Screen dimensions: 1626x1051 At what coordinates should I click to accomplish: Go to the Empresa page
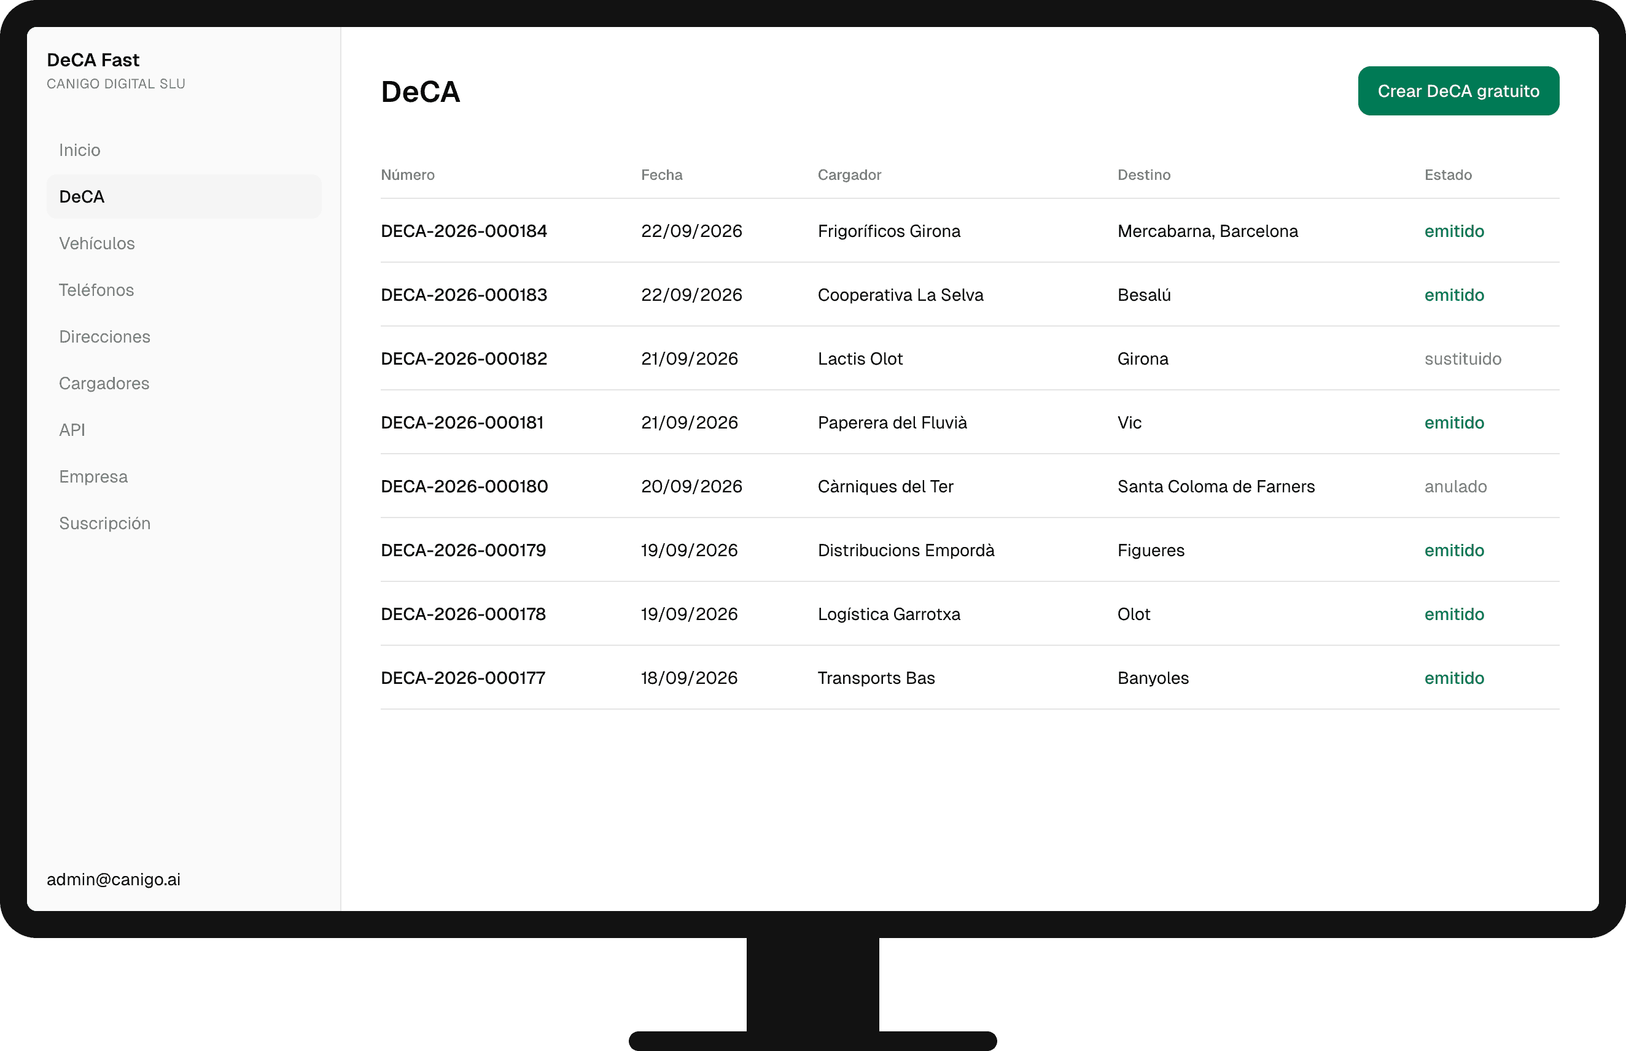(184, 476)
